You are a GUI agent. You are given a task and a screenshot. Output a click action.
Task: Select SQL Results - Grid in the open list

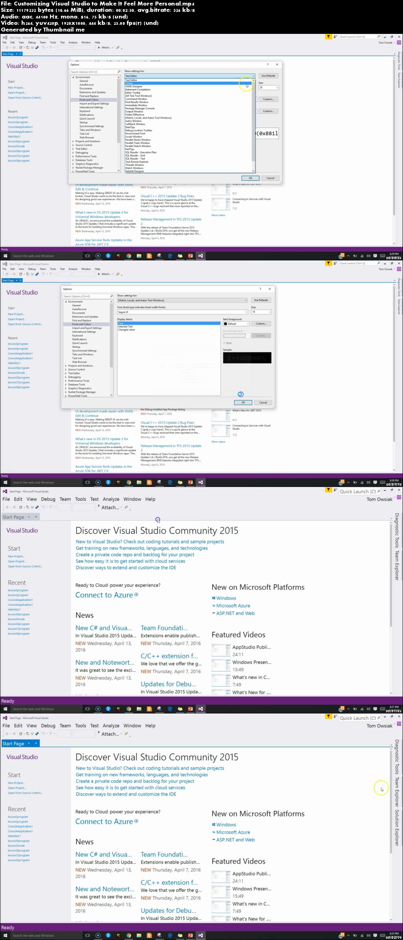[x=188, y=156]
